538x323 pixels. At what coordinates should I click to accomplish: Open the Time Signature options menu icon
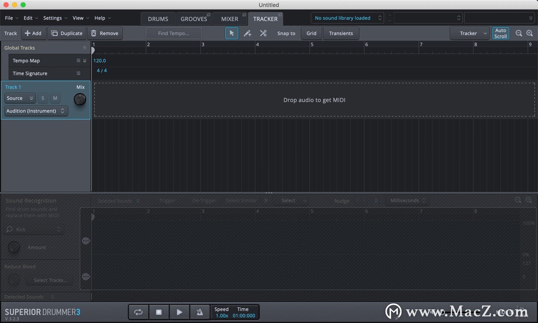coord(78,73)
